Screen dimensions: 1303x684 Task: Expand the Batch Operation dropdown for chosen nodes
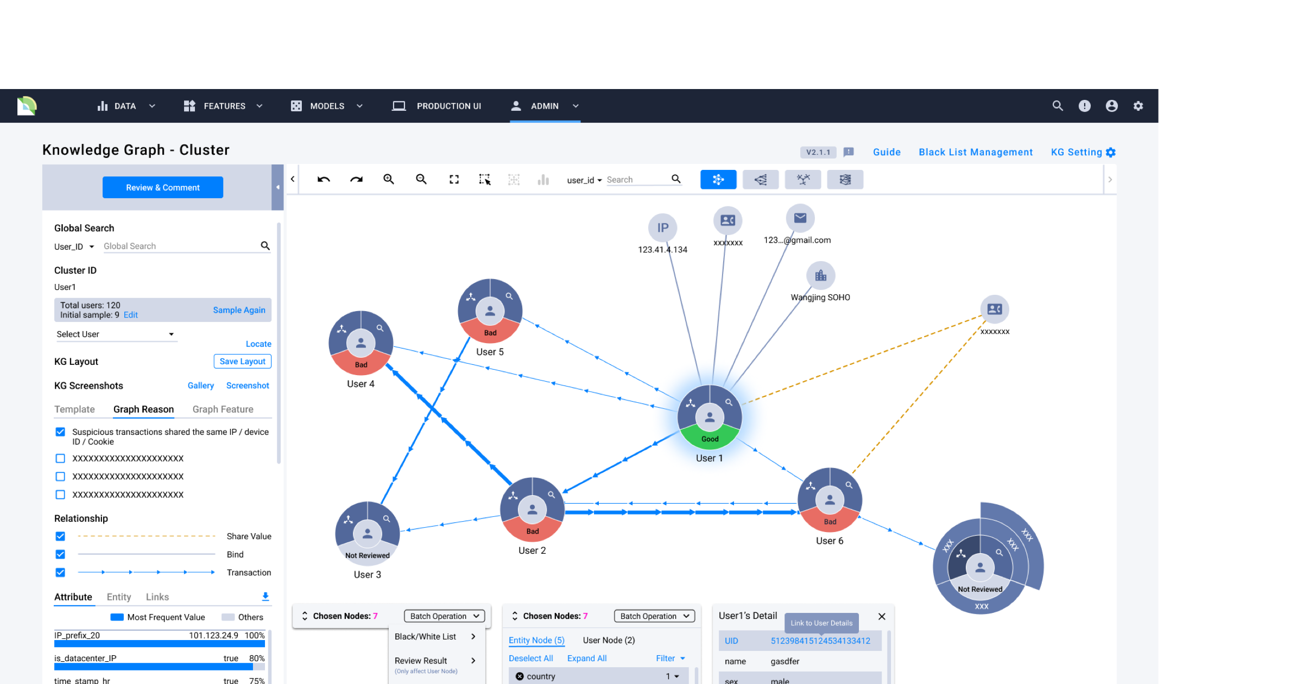coord(653,617)
